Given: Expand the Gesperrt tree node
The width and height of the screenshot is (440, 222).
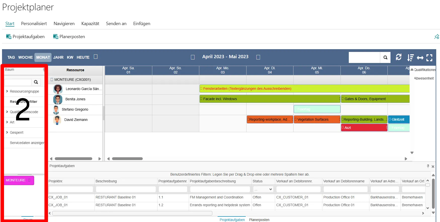Looking at the screenshot, I should (7, 132).
